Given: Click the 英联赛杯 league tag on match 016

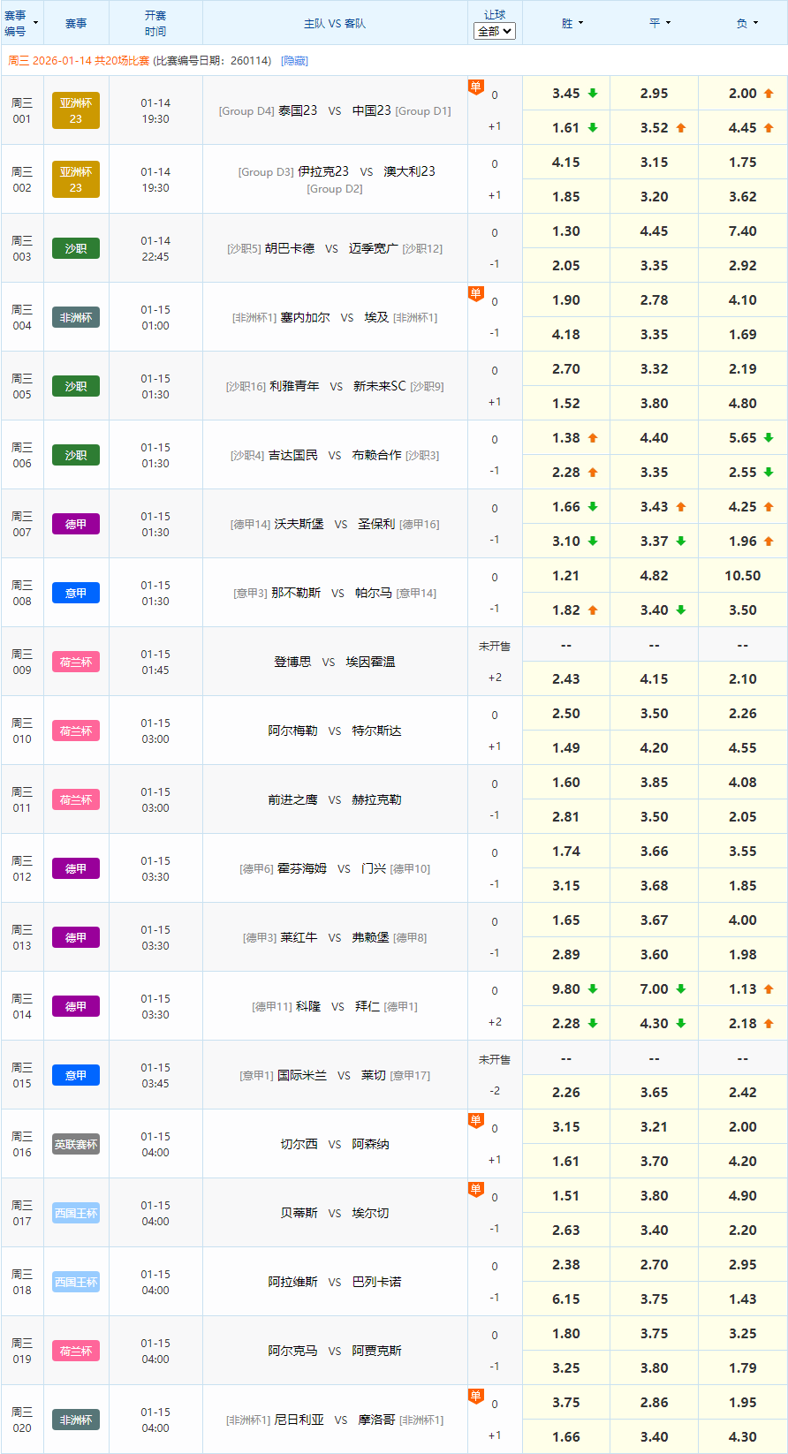Looking at the screenshot, I should click(76, 1144).
